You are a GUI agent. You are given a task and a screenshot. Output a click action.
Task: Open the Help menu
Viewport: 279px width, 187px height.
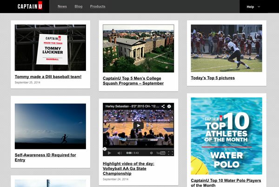(250, 7)
